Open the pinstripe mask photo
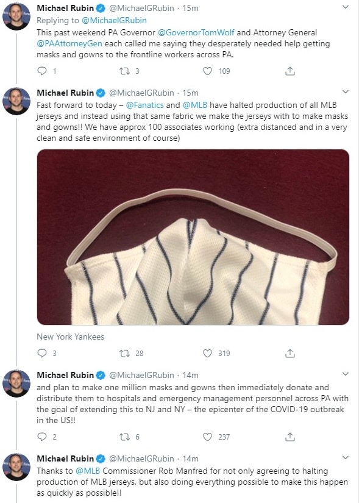Screen dimensions: 362x503 pos(193,237)
